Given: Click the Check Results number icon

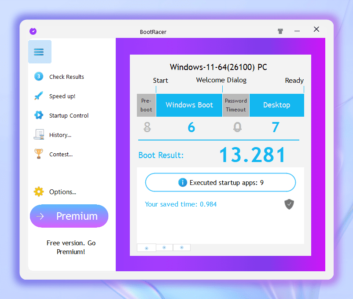Looking at the screenshot, I should point(39,77).
